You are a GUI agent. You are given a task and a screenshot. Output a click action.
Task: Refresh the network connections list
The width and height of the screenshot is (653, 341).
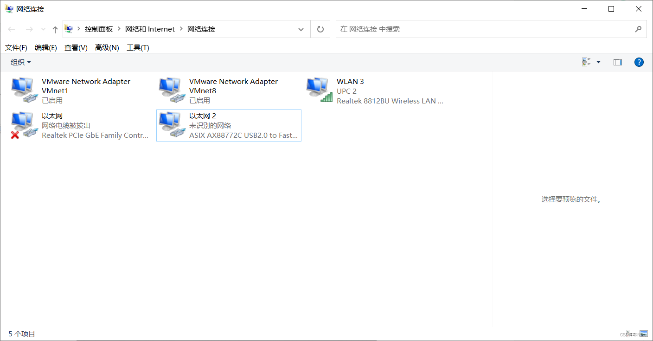pyautogui.click(x=320, y=29)
